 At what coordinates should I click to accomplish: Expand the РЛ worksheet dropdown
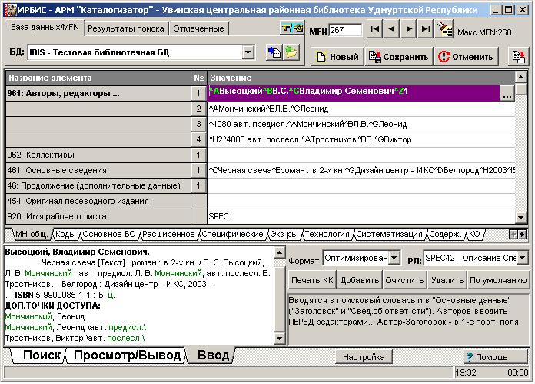coord(522,258)
